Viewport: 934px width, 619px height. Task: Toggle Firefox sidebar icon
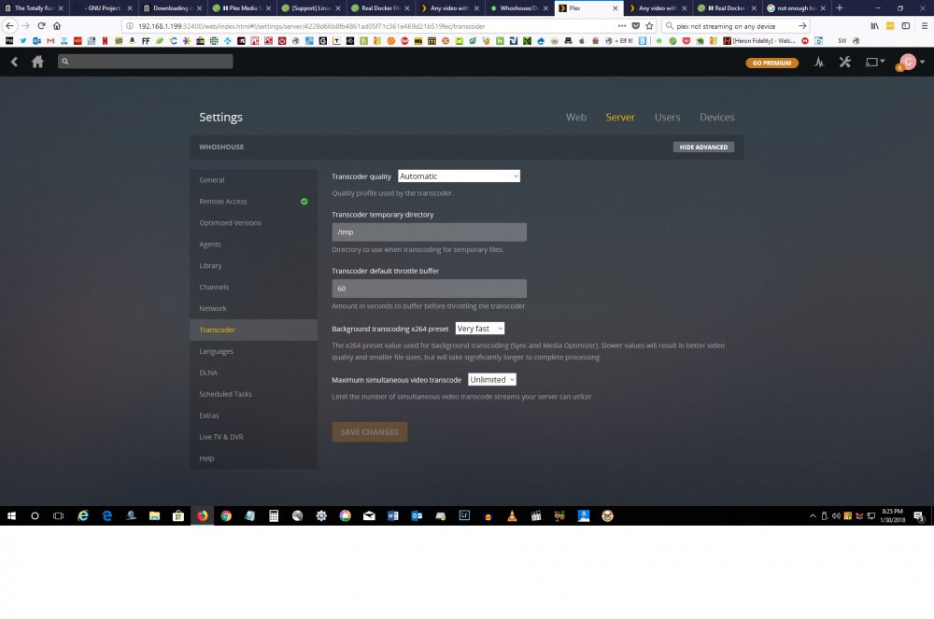click(x=905, y=25)
